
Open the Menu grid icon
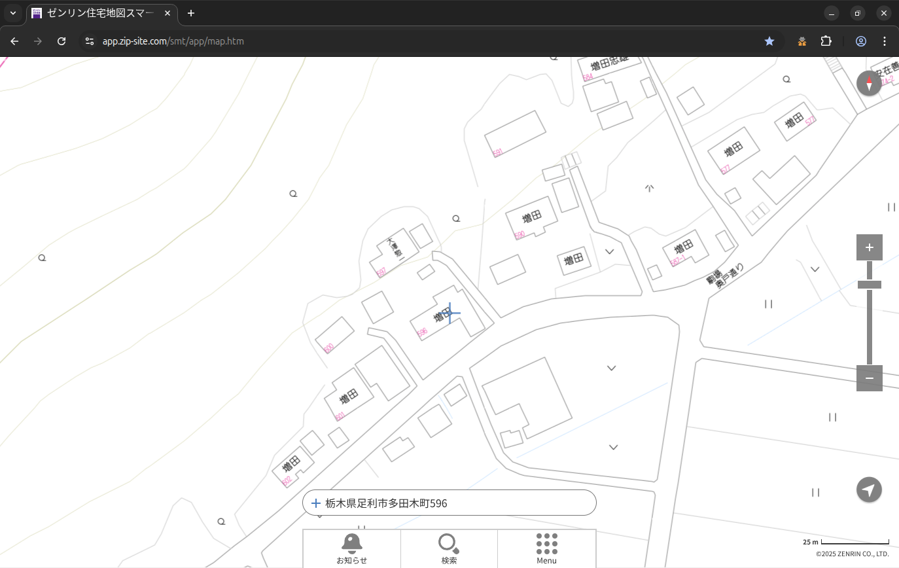coord(546,548)
